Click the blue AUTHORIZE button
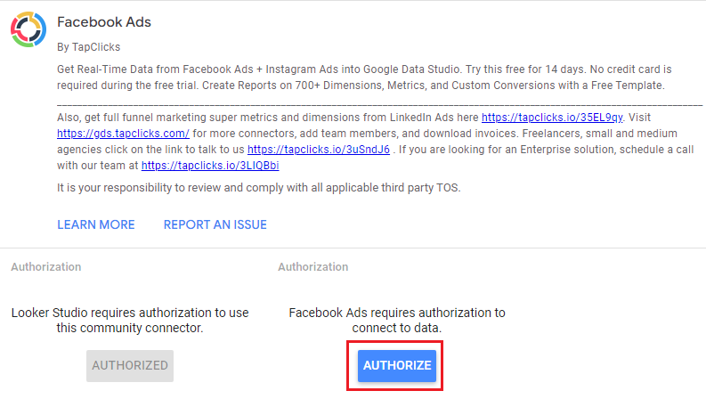Viewport: 706px width, 399px height. click(397, 366)
